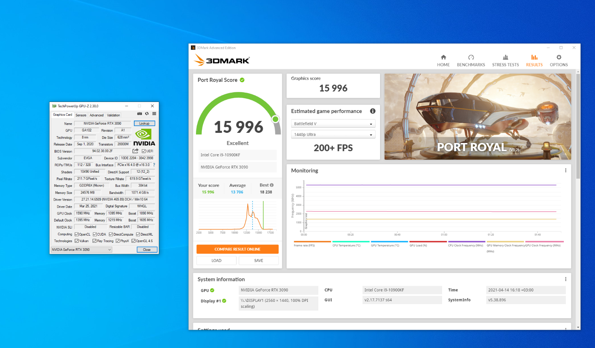Toggle the PhysX checkbox
Viewport: 595px width, 348px height.
(x=118, y=241)
